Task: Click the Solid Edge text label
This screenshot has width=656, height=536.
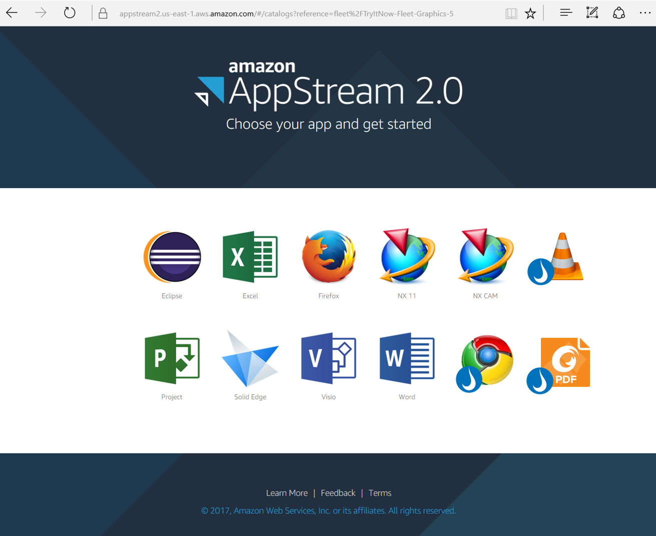Action: 250,397
